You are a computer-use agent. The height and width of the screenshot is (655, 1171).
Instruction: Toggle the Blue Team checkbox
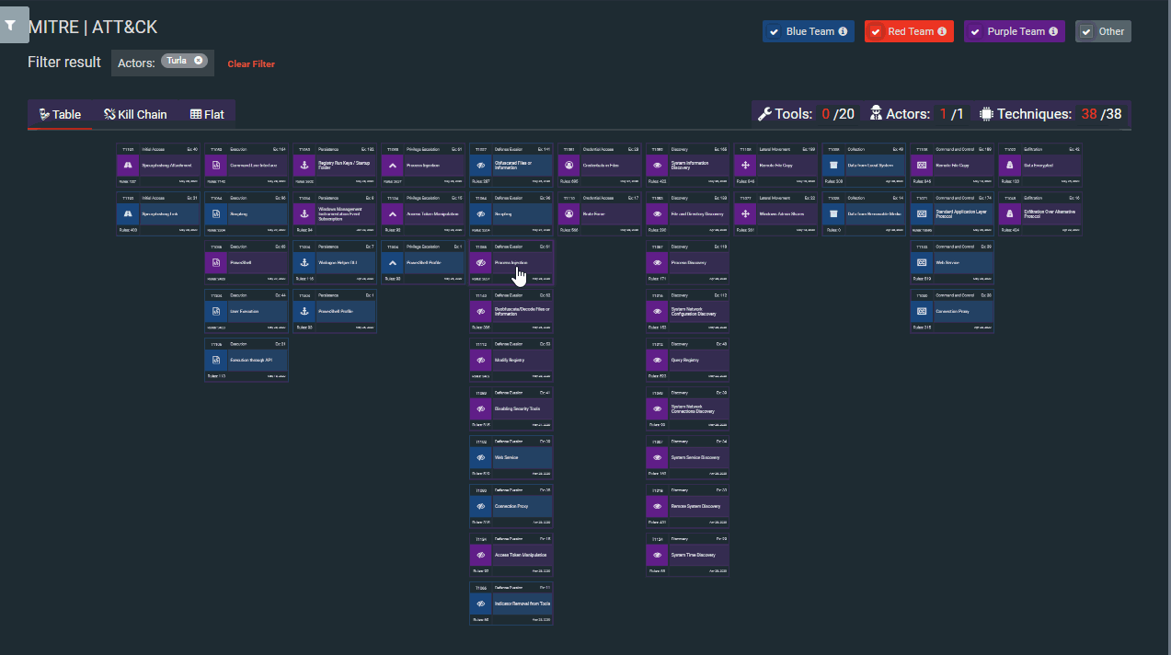[x=774, y=31]
